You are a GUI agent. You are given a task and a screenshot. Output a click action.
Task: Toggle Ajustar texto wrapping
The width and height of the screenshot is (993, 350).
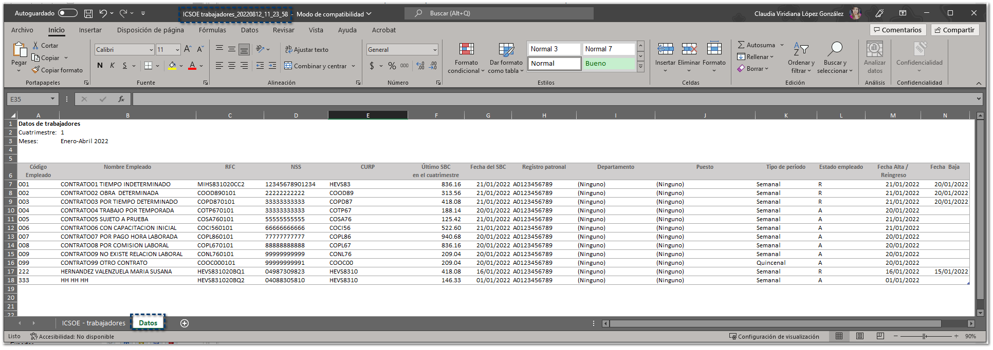(307, 50)
